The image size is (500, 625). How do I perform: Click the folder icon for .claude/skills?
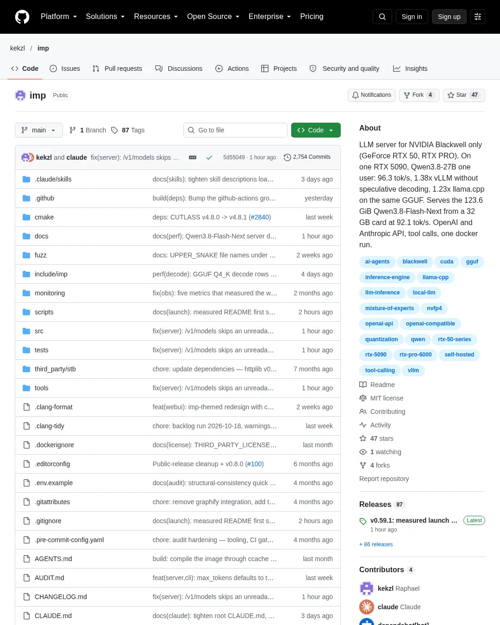point(26,179)
